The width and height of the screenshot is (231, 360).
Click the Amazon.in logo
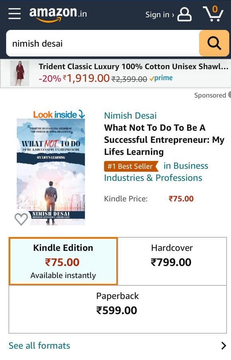point(58,14)
